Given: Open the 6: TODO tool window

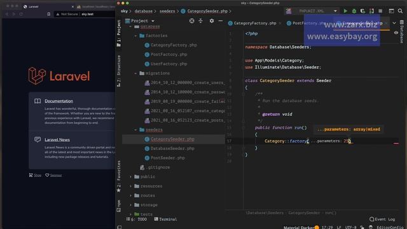Looking at the screenshot, I should tap(137, 219).
